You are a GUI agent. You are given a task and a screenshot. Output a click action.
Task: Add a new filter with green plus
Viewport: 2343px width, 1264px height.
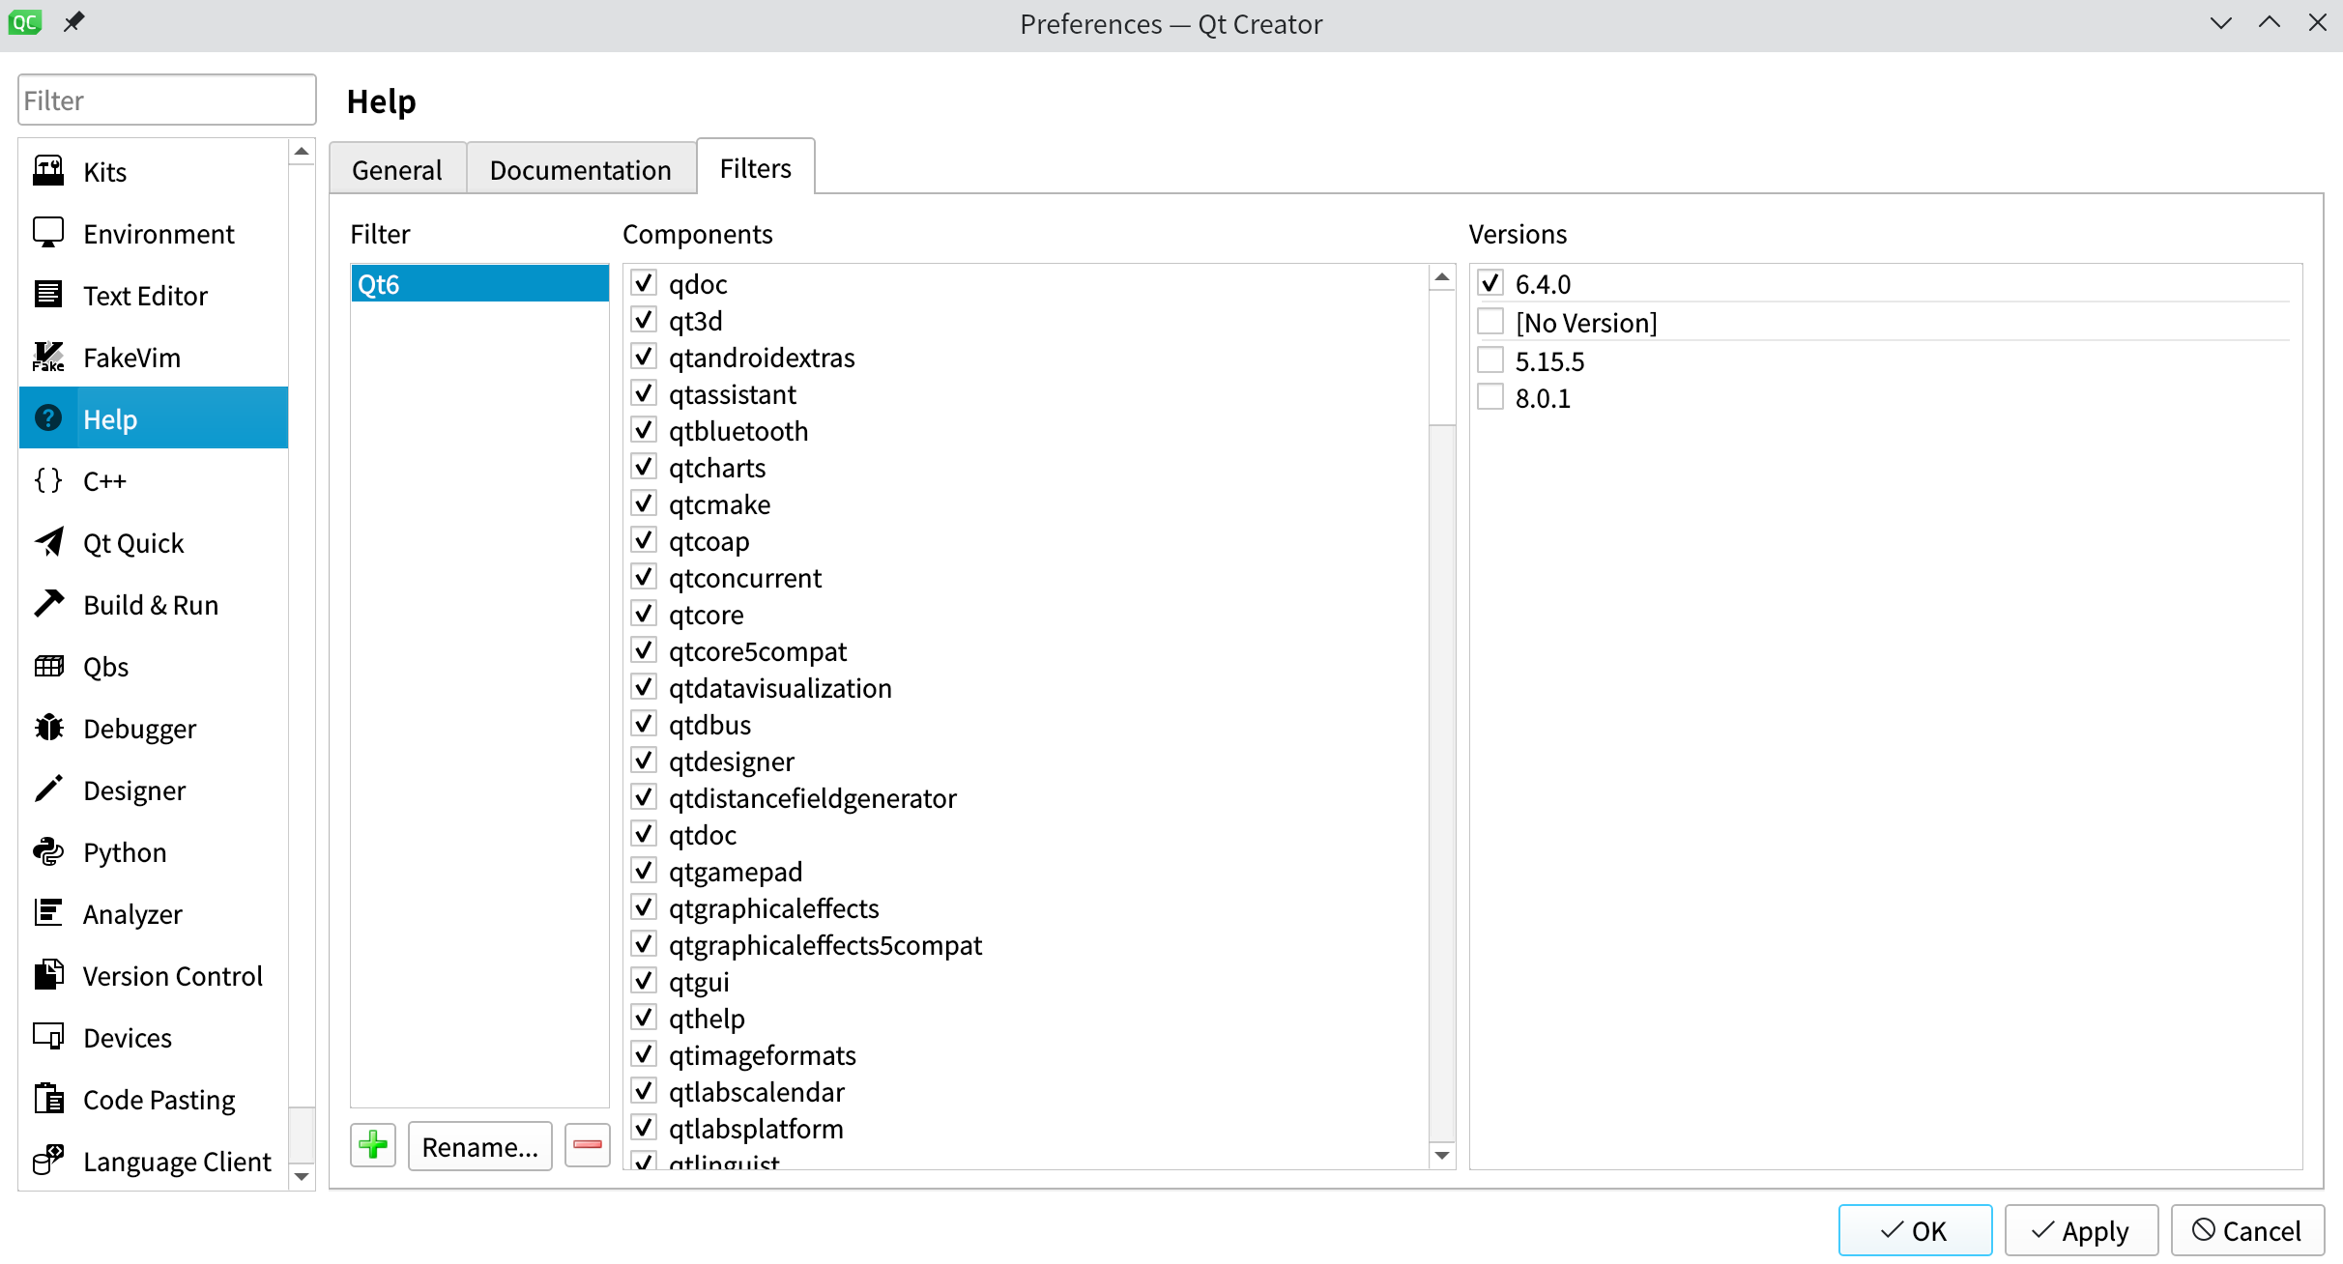point(373,1146)
